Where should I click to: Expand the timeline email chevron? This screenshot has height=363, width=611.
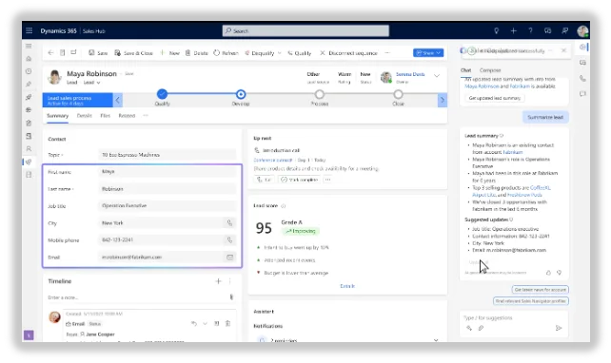(x=205, y=323)
